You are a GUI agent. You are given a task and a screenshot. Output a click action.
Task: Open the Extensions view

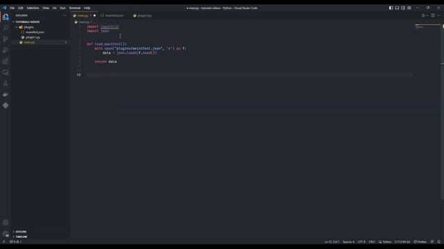point(6,62)
